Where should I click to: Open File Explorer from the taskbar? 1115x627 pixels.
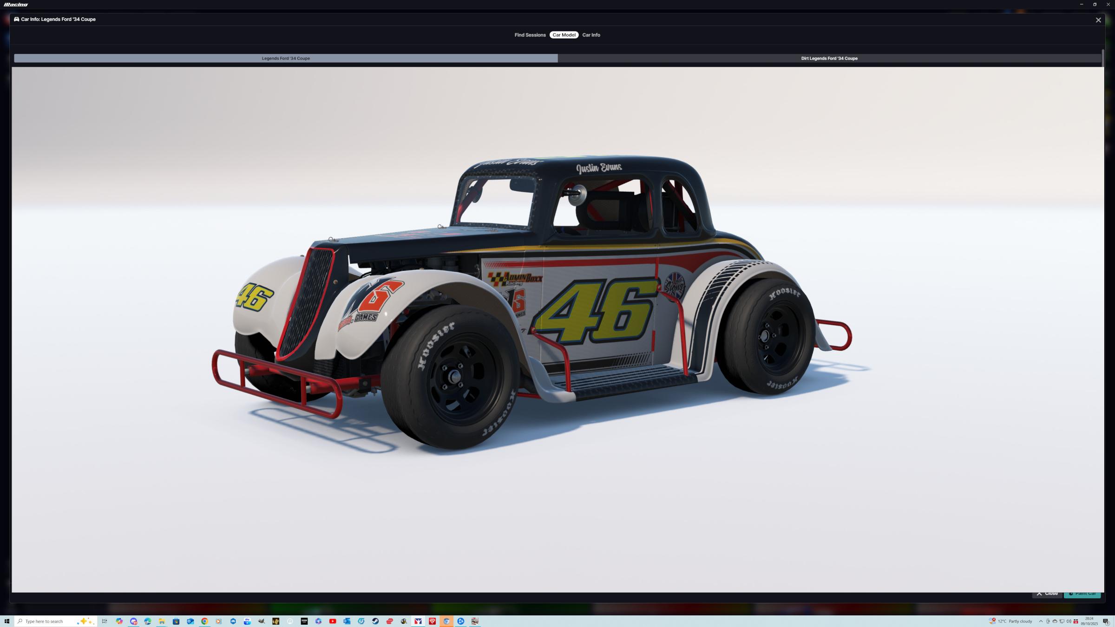162,621
